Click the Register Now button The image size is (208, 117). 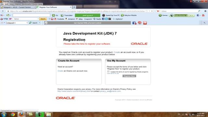tap(129, 76)
